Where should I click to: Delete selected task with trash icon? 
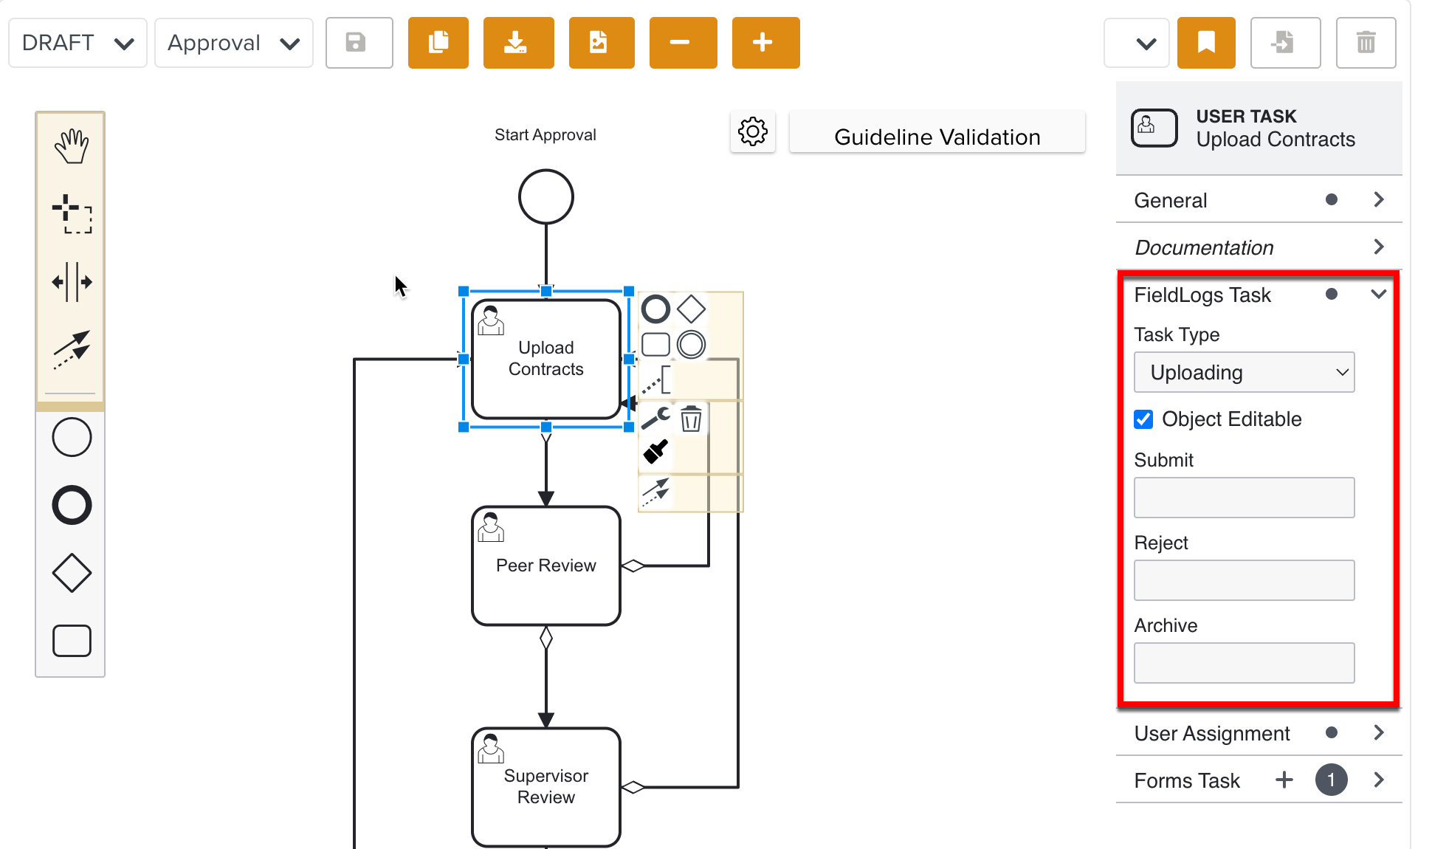pos(691,419)
